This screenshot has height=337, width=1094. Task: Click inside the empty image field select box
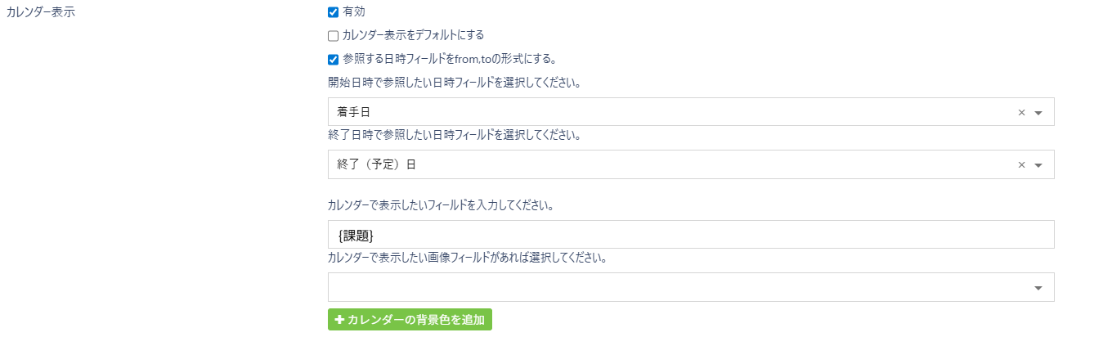[679, 287]
